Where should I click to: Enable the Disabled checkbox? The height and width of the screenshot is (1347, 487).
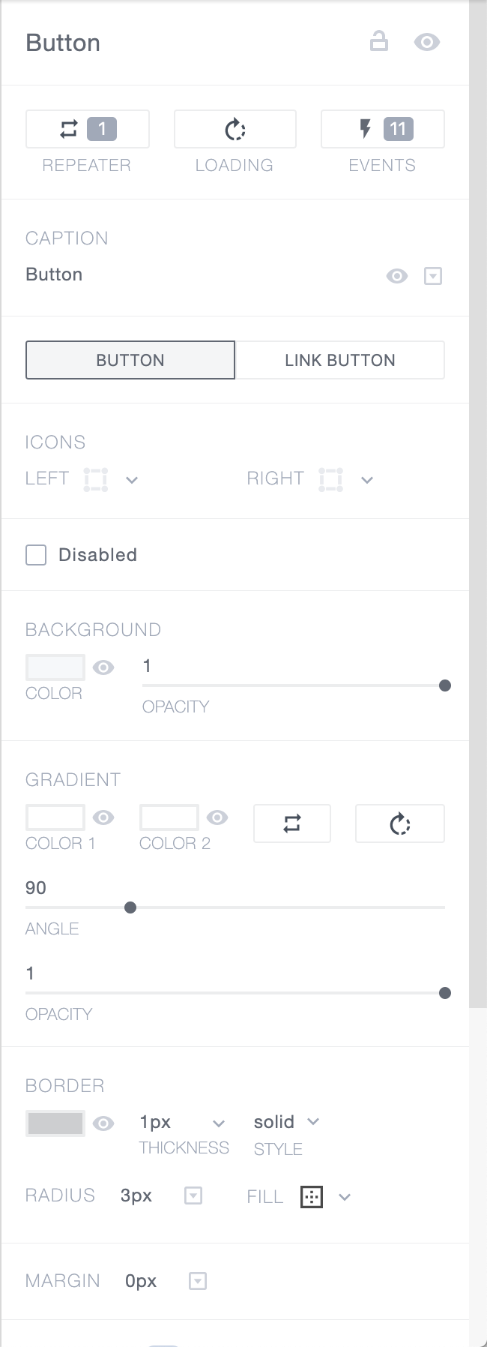[36, 555]
